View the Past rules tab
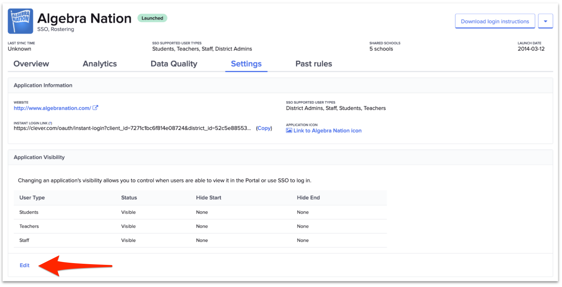The height and width of the screenshot is (287, 562). [313, 64]
